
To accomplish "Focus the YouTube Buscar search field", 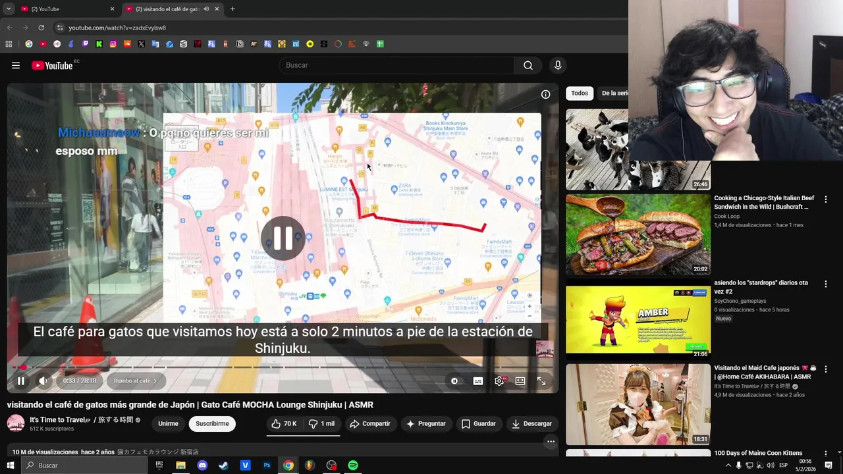I will pyautogui.click(x=397, y=65).
